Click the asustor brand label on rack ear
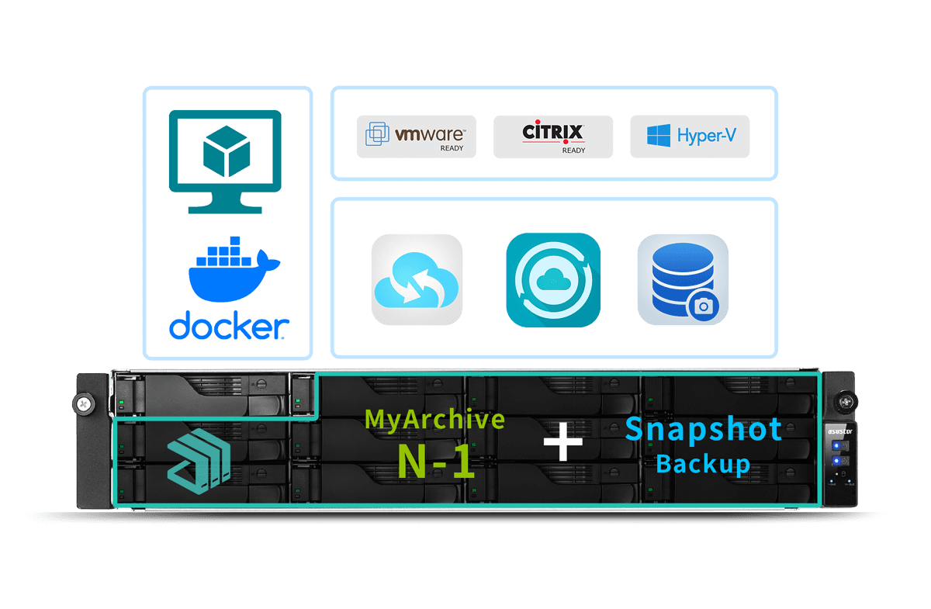 tap(839, 431)
